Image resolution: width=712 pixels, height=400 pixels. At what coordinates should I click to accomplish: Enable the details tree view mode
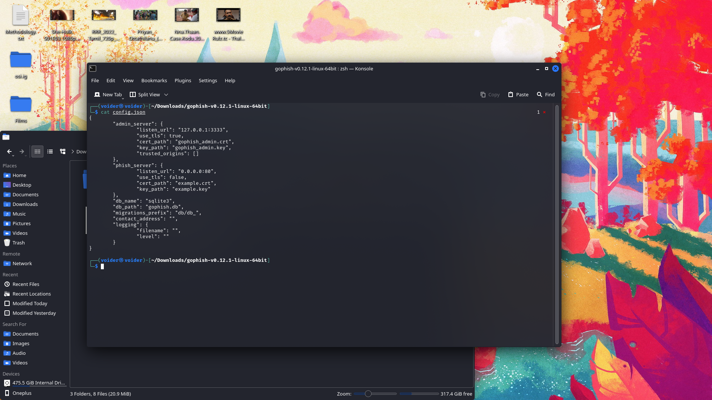tap(62, 151)
